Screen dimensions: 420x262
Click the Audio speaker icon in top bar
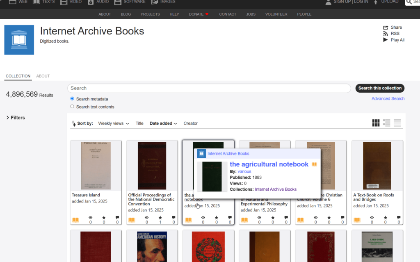pyautogui.click(x=91, y=2)
